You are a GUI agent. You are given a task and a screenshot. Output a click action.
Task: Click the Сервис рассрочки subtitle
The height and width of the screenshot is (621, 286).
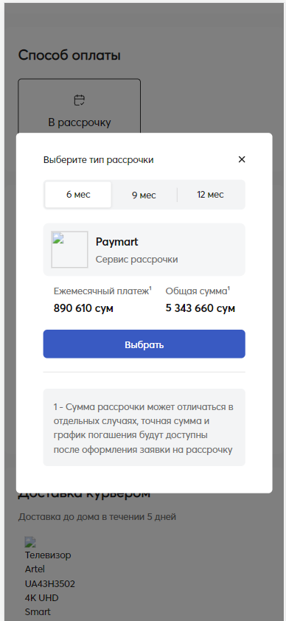coord(137,260)
